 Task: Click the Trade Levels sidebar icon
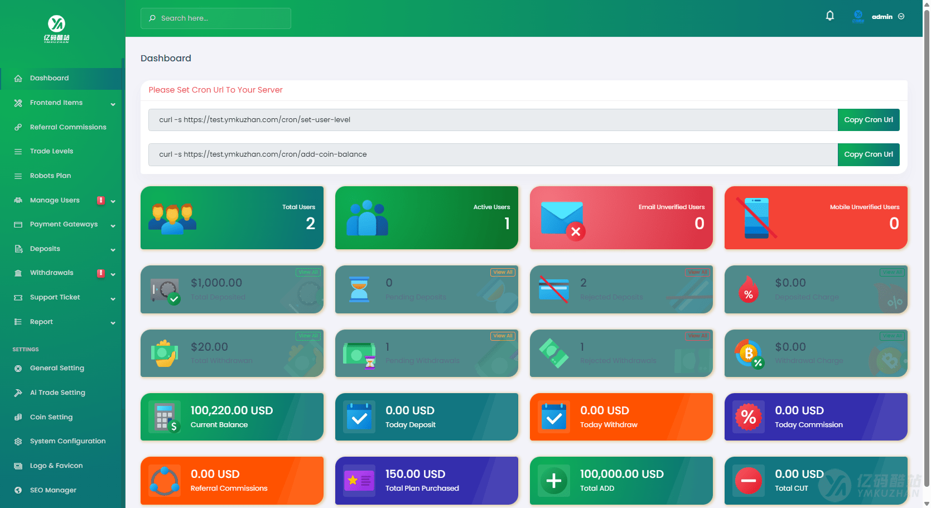click(x=18, y=151)
